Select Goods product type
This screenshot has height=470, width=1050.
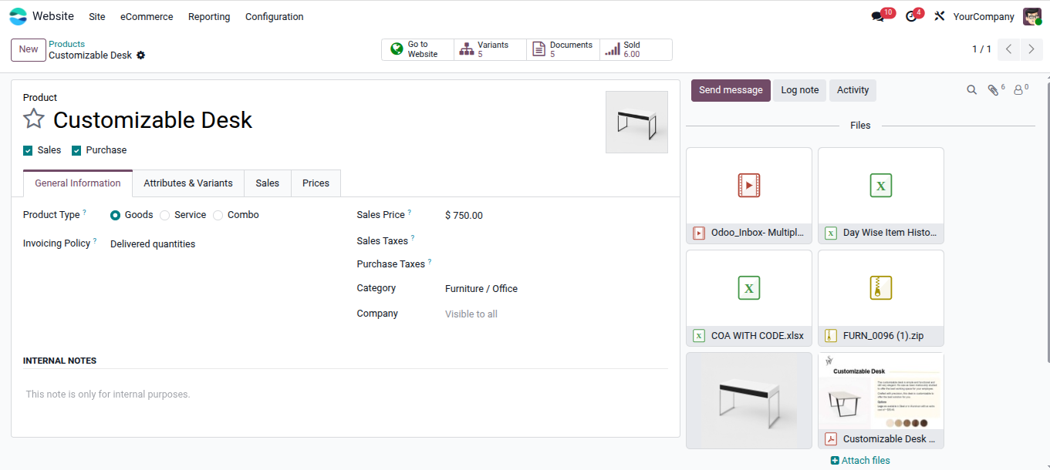click(x=115, y=215)
